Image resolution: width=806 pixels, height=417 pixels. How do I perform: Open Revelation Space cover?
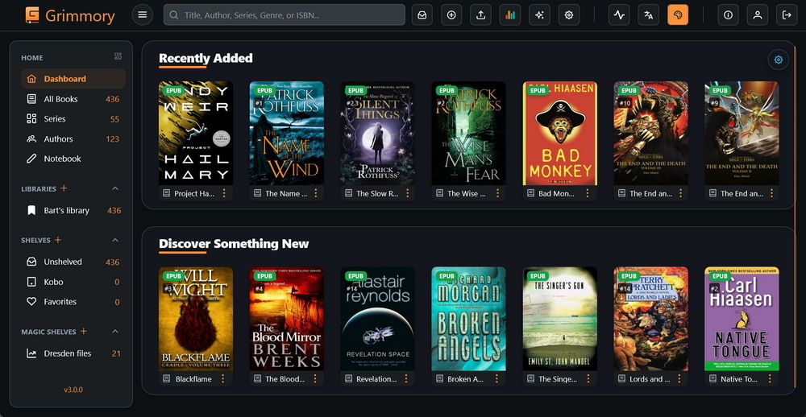[x=378, y=319]
